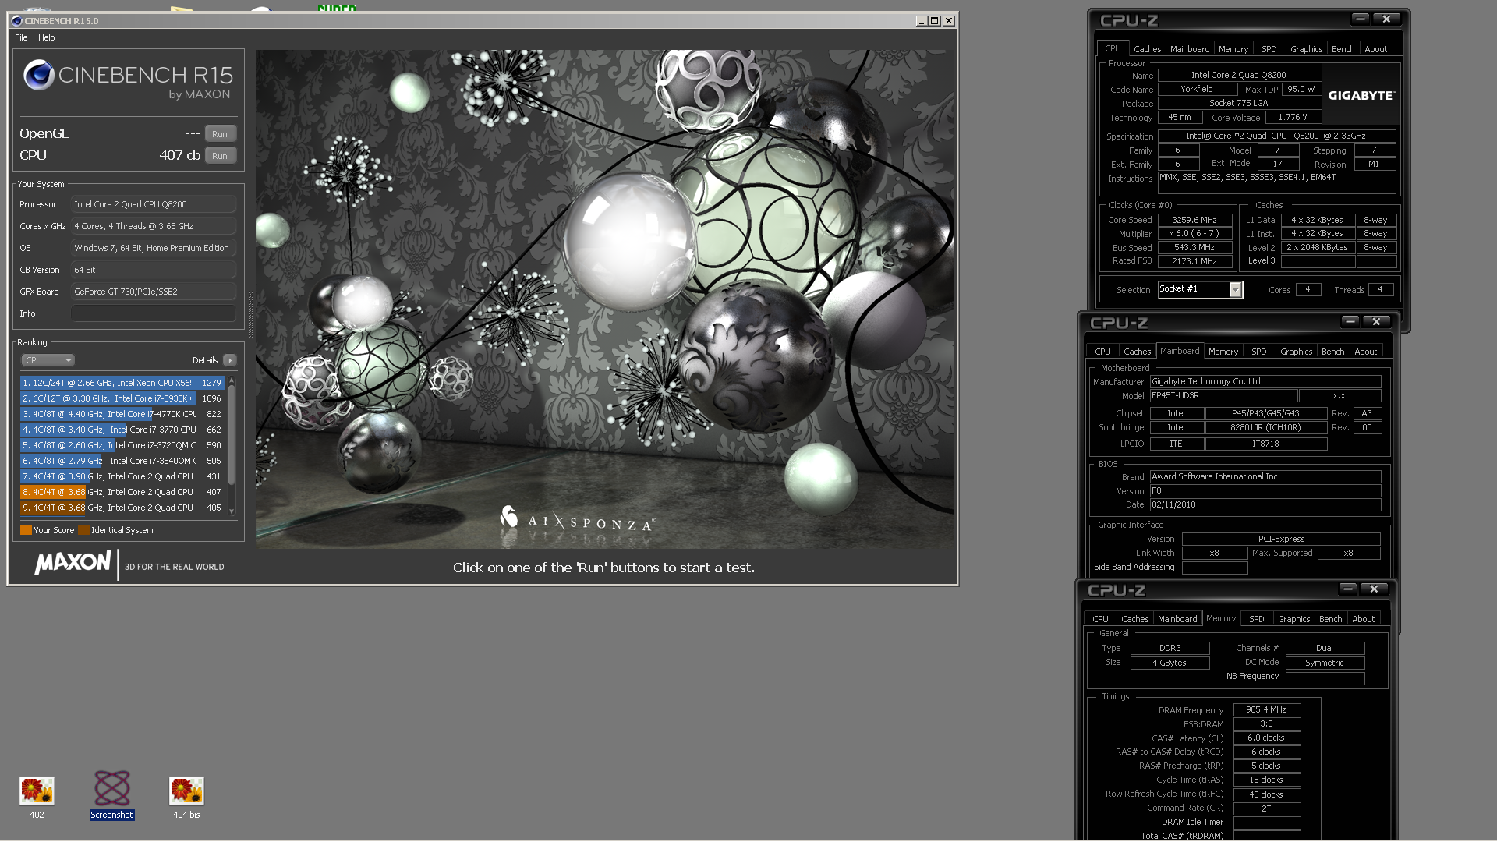Select ranking row 3 i7-4770K 822
Image resolution: width=1497 pixels, height=842 pixels.
click(x=122, y=414)
